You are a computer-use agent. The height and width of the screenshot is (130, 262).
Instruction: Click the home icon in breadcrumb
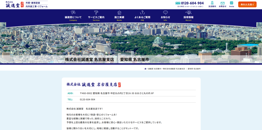[145, 69]
